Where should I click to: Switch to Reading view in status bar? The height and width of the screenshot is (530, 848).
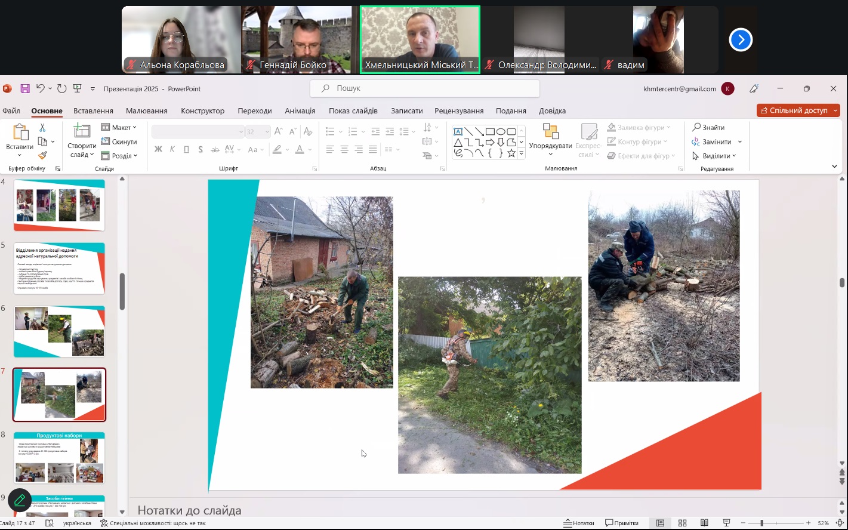(x=704, y=523)
